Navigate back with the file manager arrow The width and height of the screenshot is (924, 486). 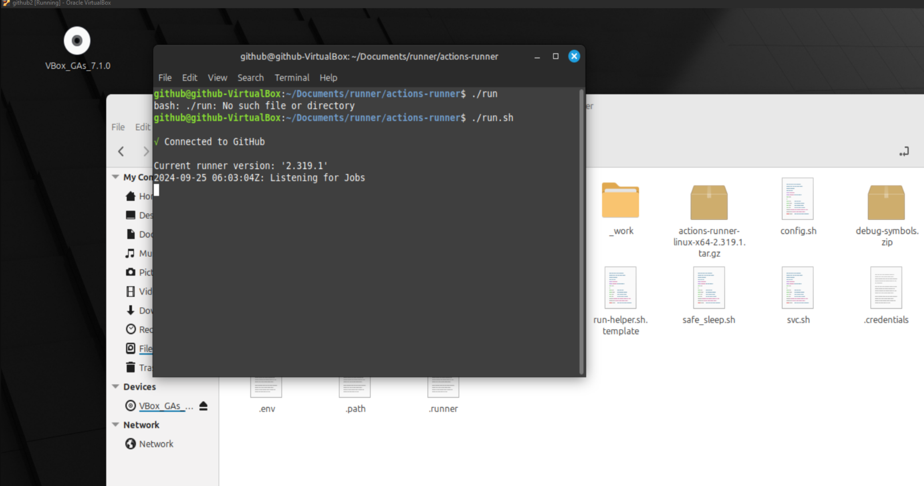click(x=121, y=151)
